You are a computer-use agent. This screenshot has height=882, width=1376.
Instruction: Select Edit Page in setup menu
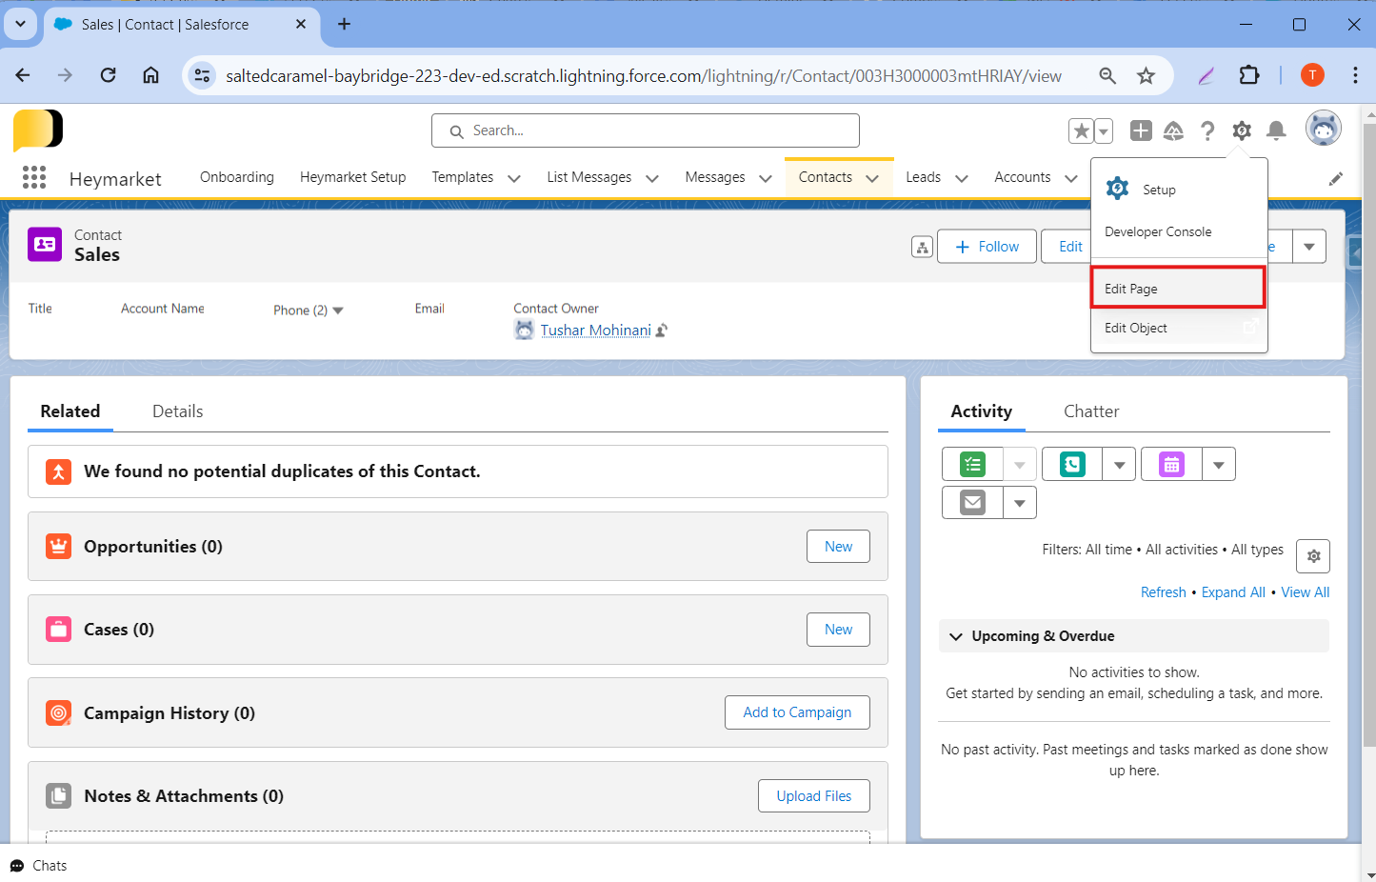(x=1178, y=289)
